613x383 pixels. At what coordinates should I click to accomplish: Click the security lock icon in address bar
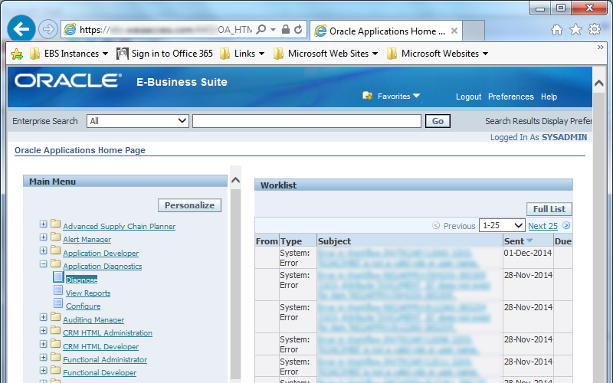pos(286,29)
